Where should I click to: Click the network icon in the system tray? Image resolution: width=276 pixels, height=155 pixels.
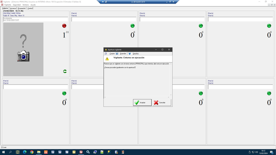coord(253,152)
